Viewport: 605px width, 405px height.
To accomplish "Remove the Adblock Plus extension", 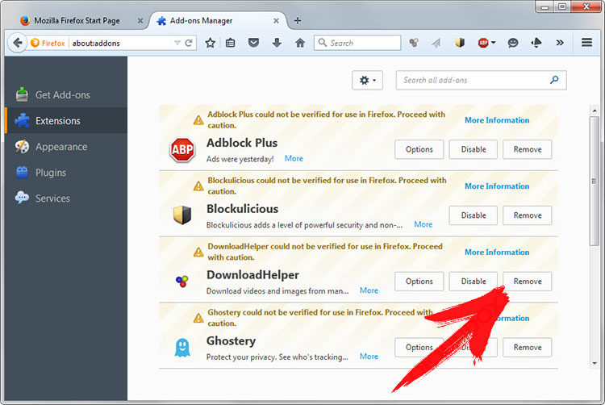I will click(x=528, y=149).
